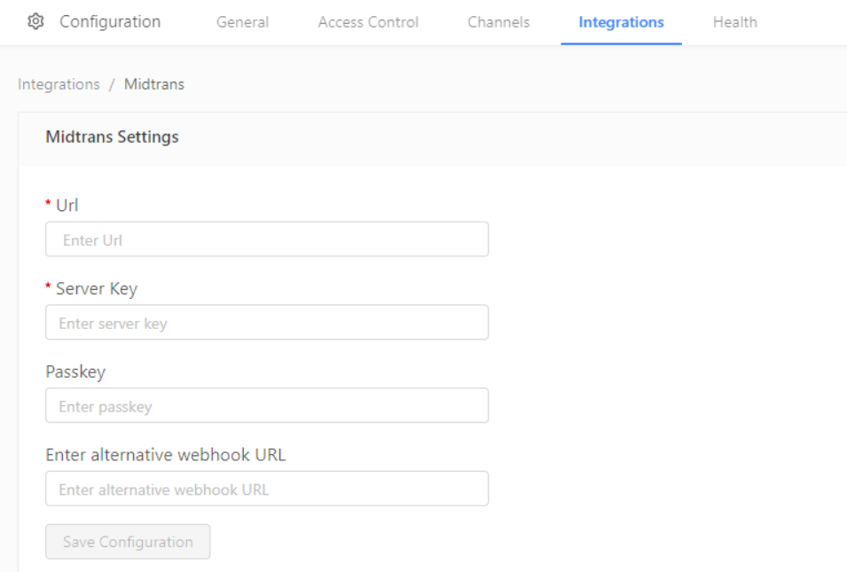
Task: Select the active Integrations tab
Action: click(x=621, y=22)
